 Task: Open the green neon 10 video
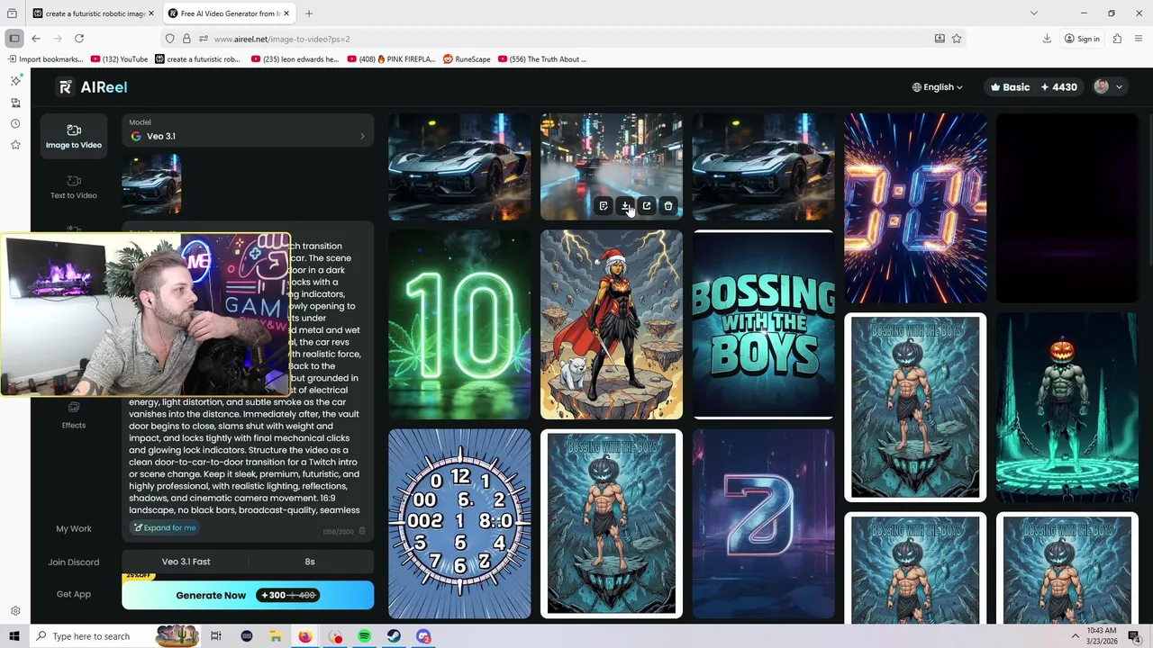459,324
